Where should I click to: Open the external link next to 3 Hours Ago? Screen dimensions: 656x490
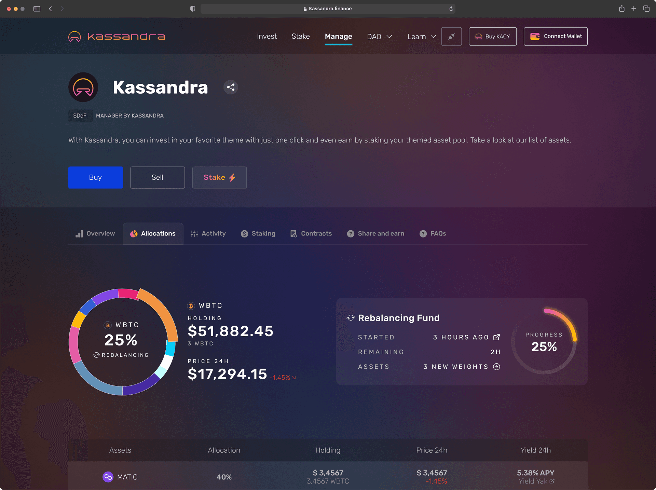(x=496, y=337)
